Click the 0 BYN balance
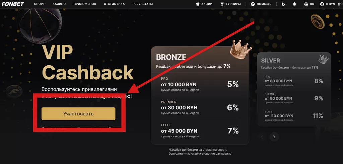343x164 pixels. [331, 4]
